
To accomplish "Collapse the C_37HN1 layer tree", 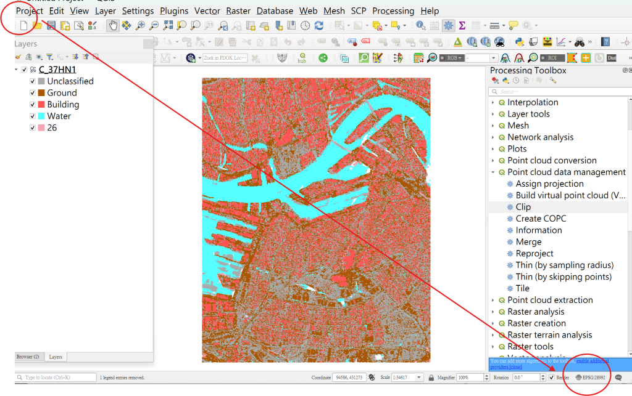I will [x=17, y=70].
